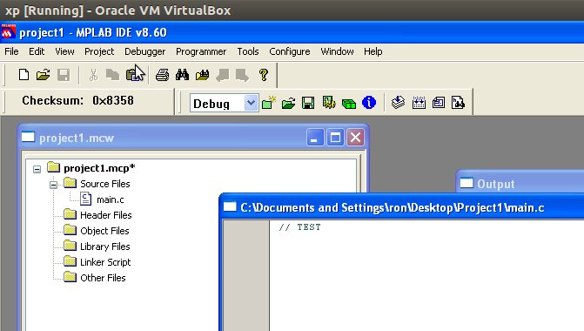Open the Edit menu
The width and height of the screenshot is (584, 331).
point(37,51)
